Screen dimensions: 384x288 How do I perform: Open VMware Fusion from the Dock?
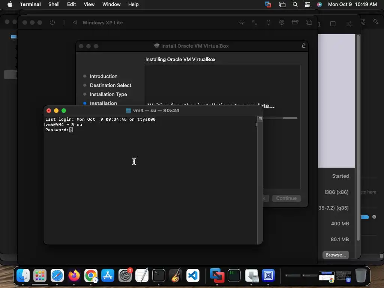click(x=217, y=275)
